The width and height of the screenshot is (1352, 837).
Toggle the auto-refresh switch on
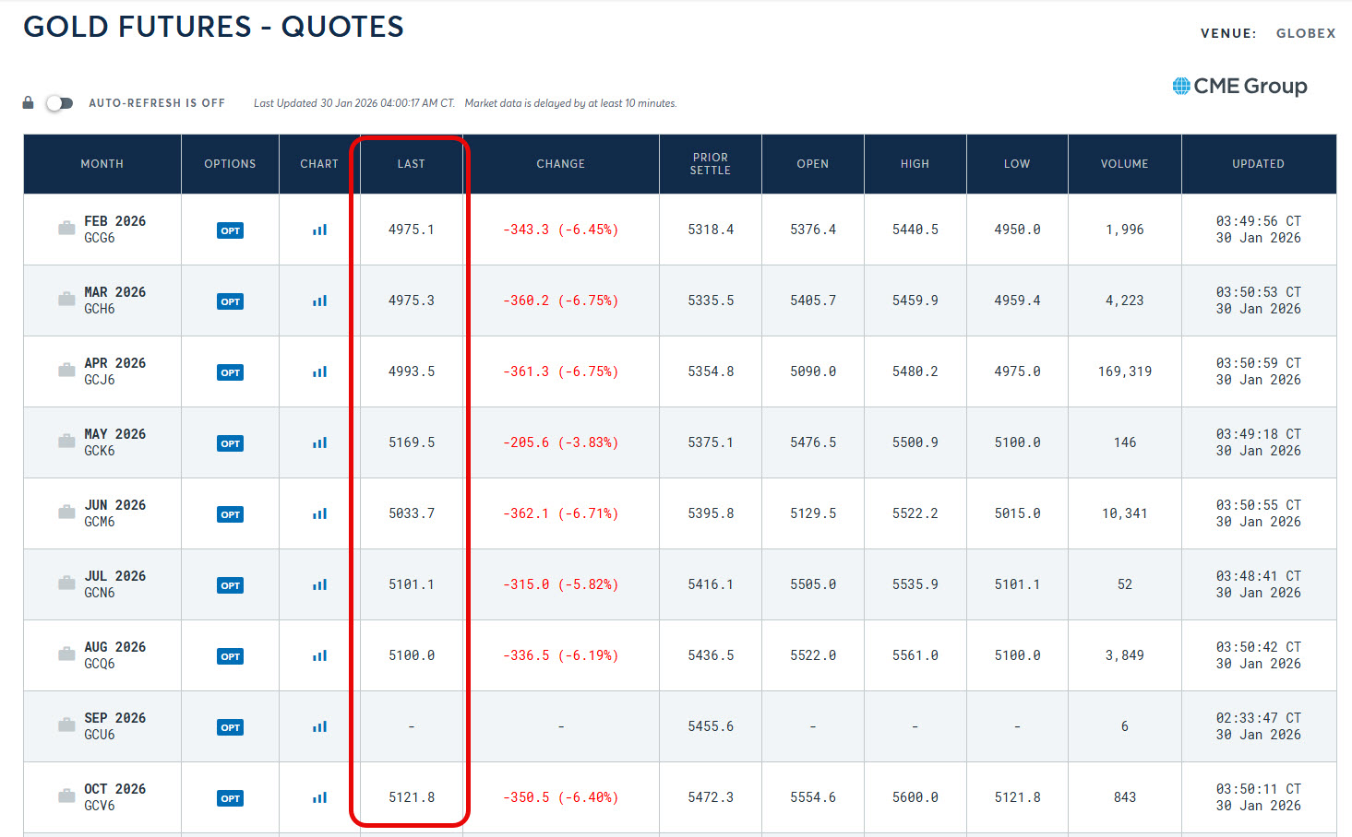click(59, 103)
